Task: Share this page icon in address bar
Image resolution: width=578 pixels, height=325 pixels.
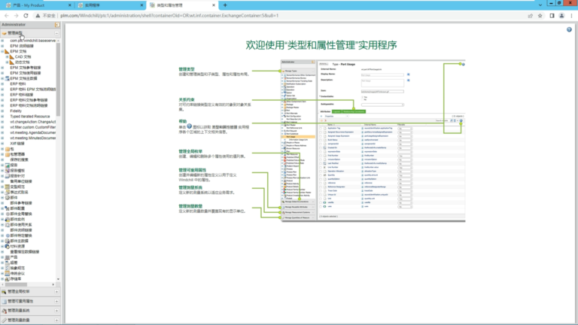Action: (531, 16)
